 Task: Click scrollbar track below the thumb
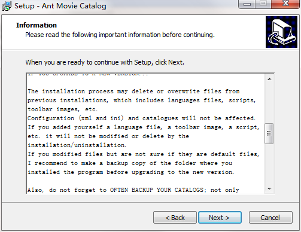(269, 164)
